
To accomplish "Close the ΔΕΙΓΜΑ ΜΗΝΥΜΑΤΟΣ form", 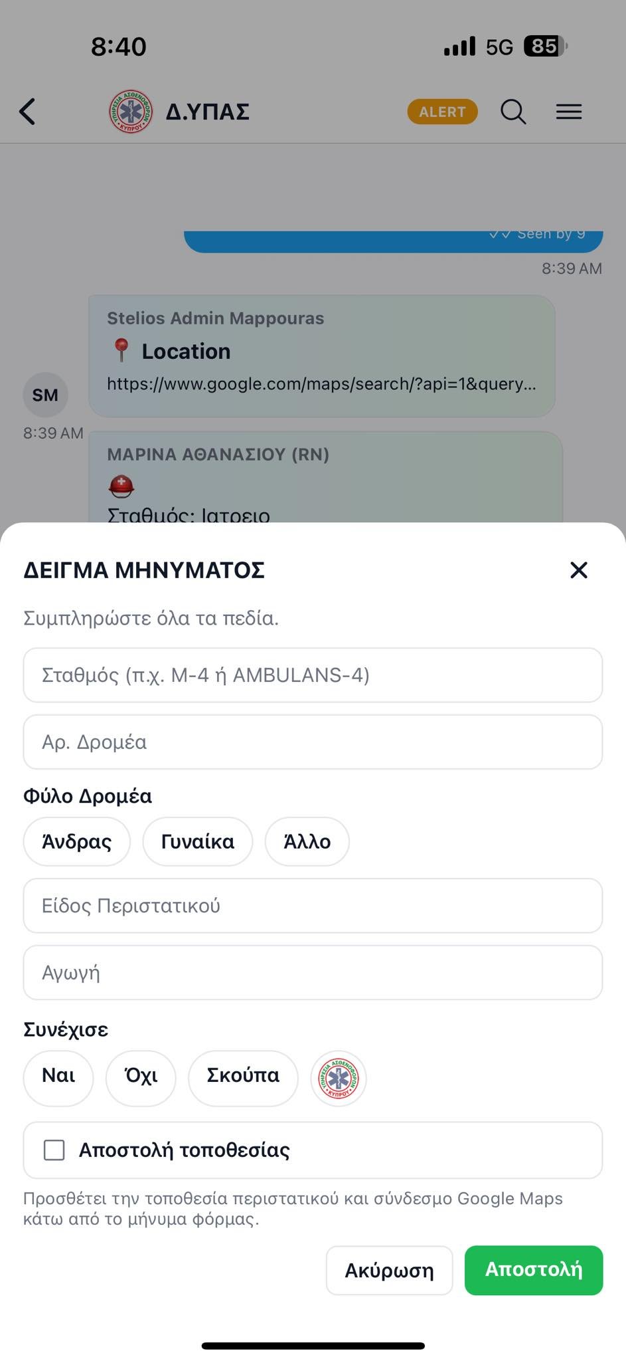I will [579, 570].
